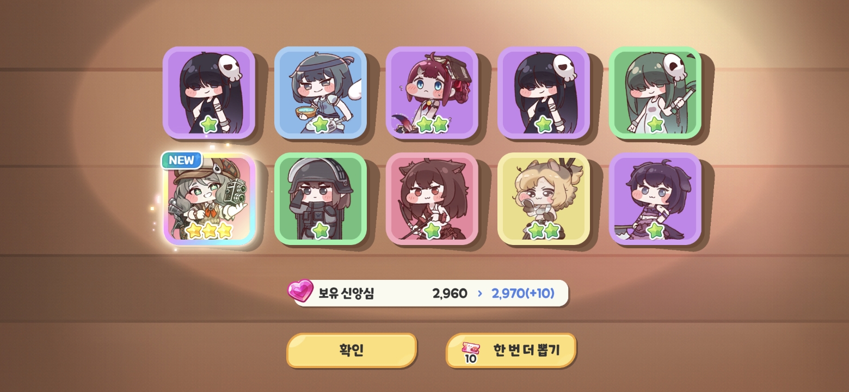Open the red-haired two-star character card
Image resolution: width=849 pixels, height=392 pixels.
(x=432, y=92)
